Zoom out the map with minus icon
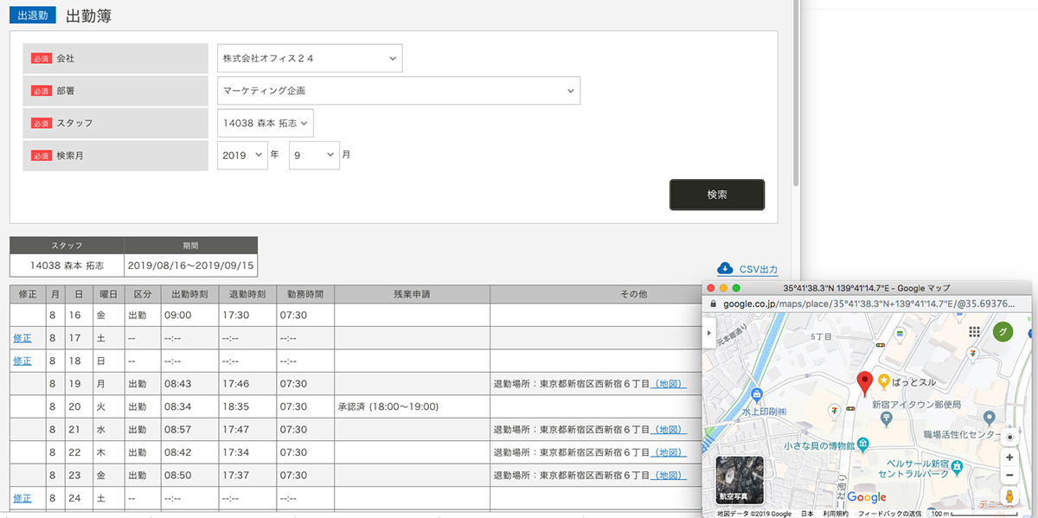The height and width of the screenshot is (518, 1038). (1009, 474)
